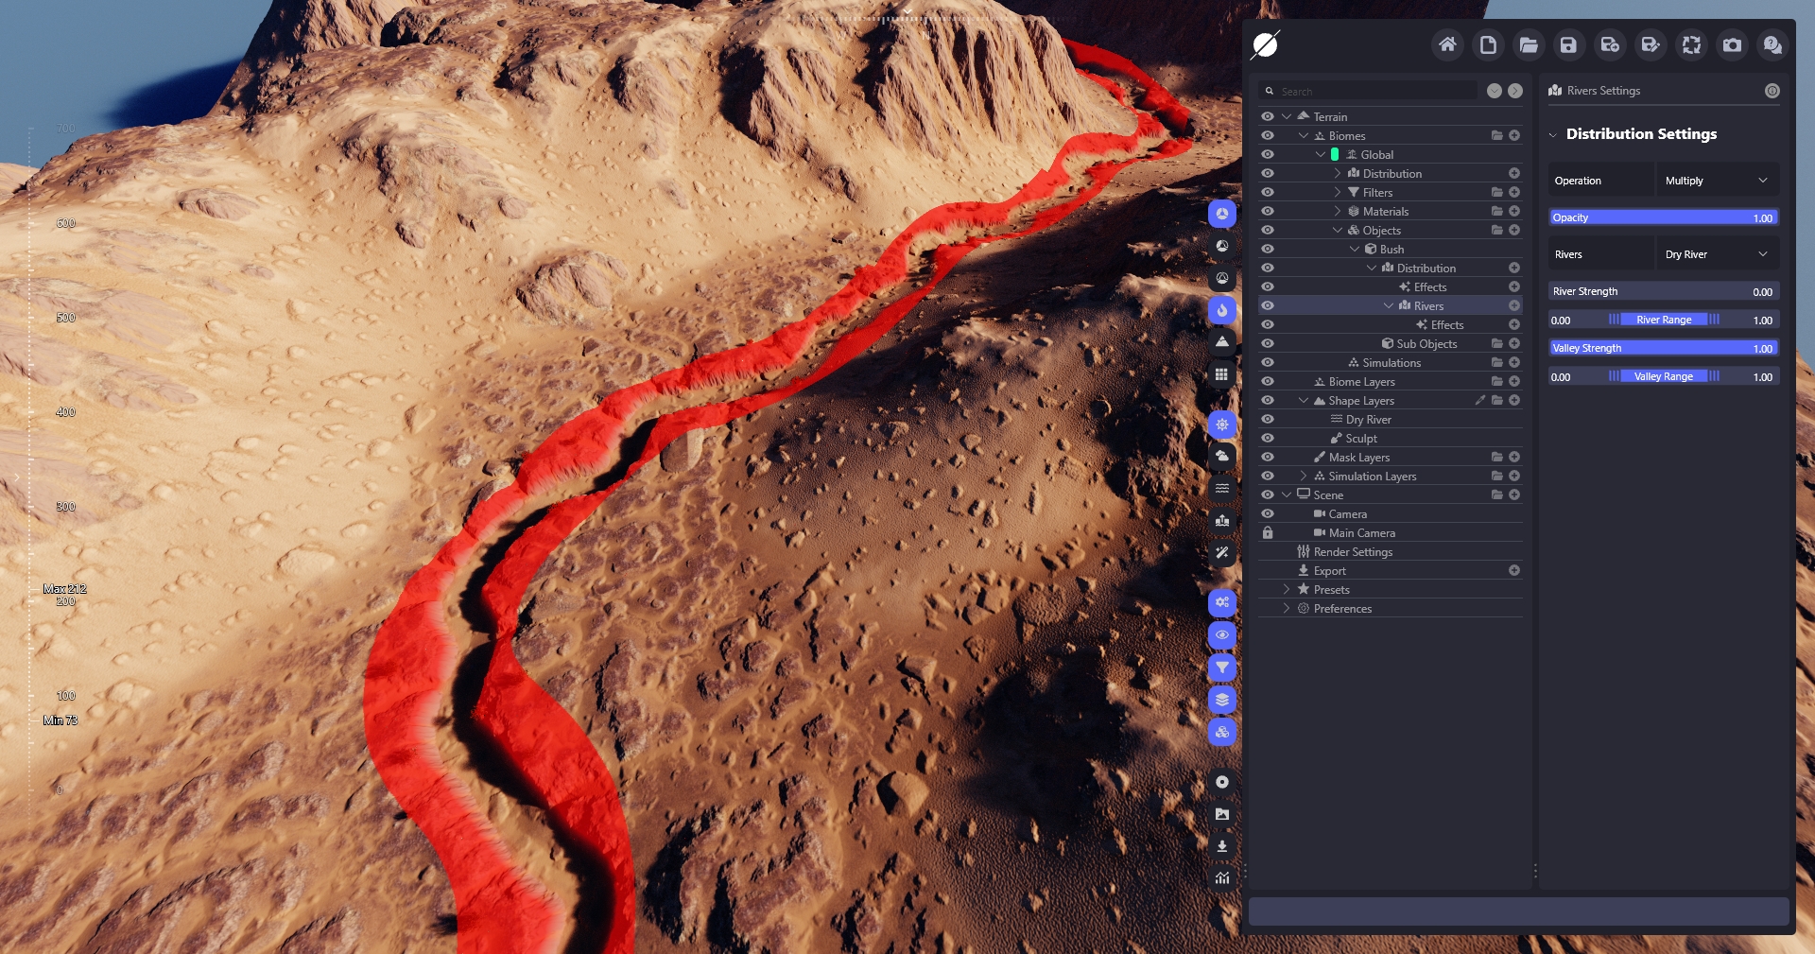Click the funnel filter icon in viewport sidebar
The width and height of the screenshot is (1815, 954).
click(1222, 668)
